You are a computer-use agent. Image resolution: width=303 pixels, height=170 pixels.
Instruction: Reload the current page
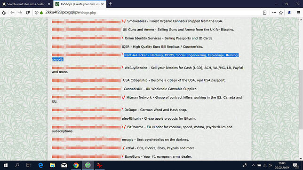(x=28, y=13)
